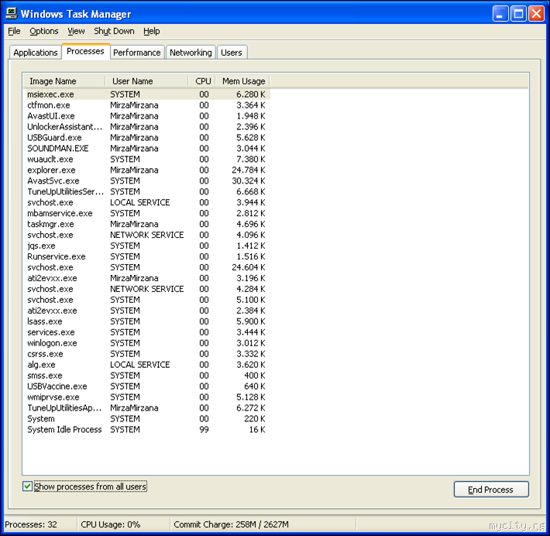This screenshot has height=536, width=550.
Task: Switch to the Applications tab
Action: coord(36,53)
